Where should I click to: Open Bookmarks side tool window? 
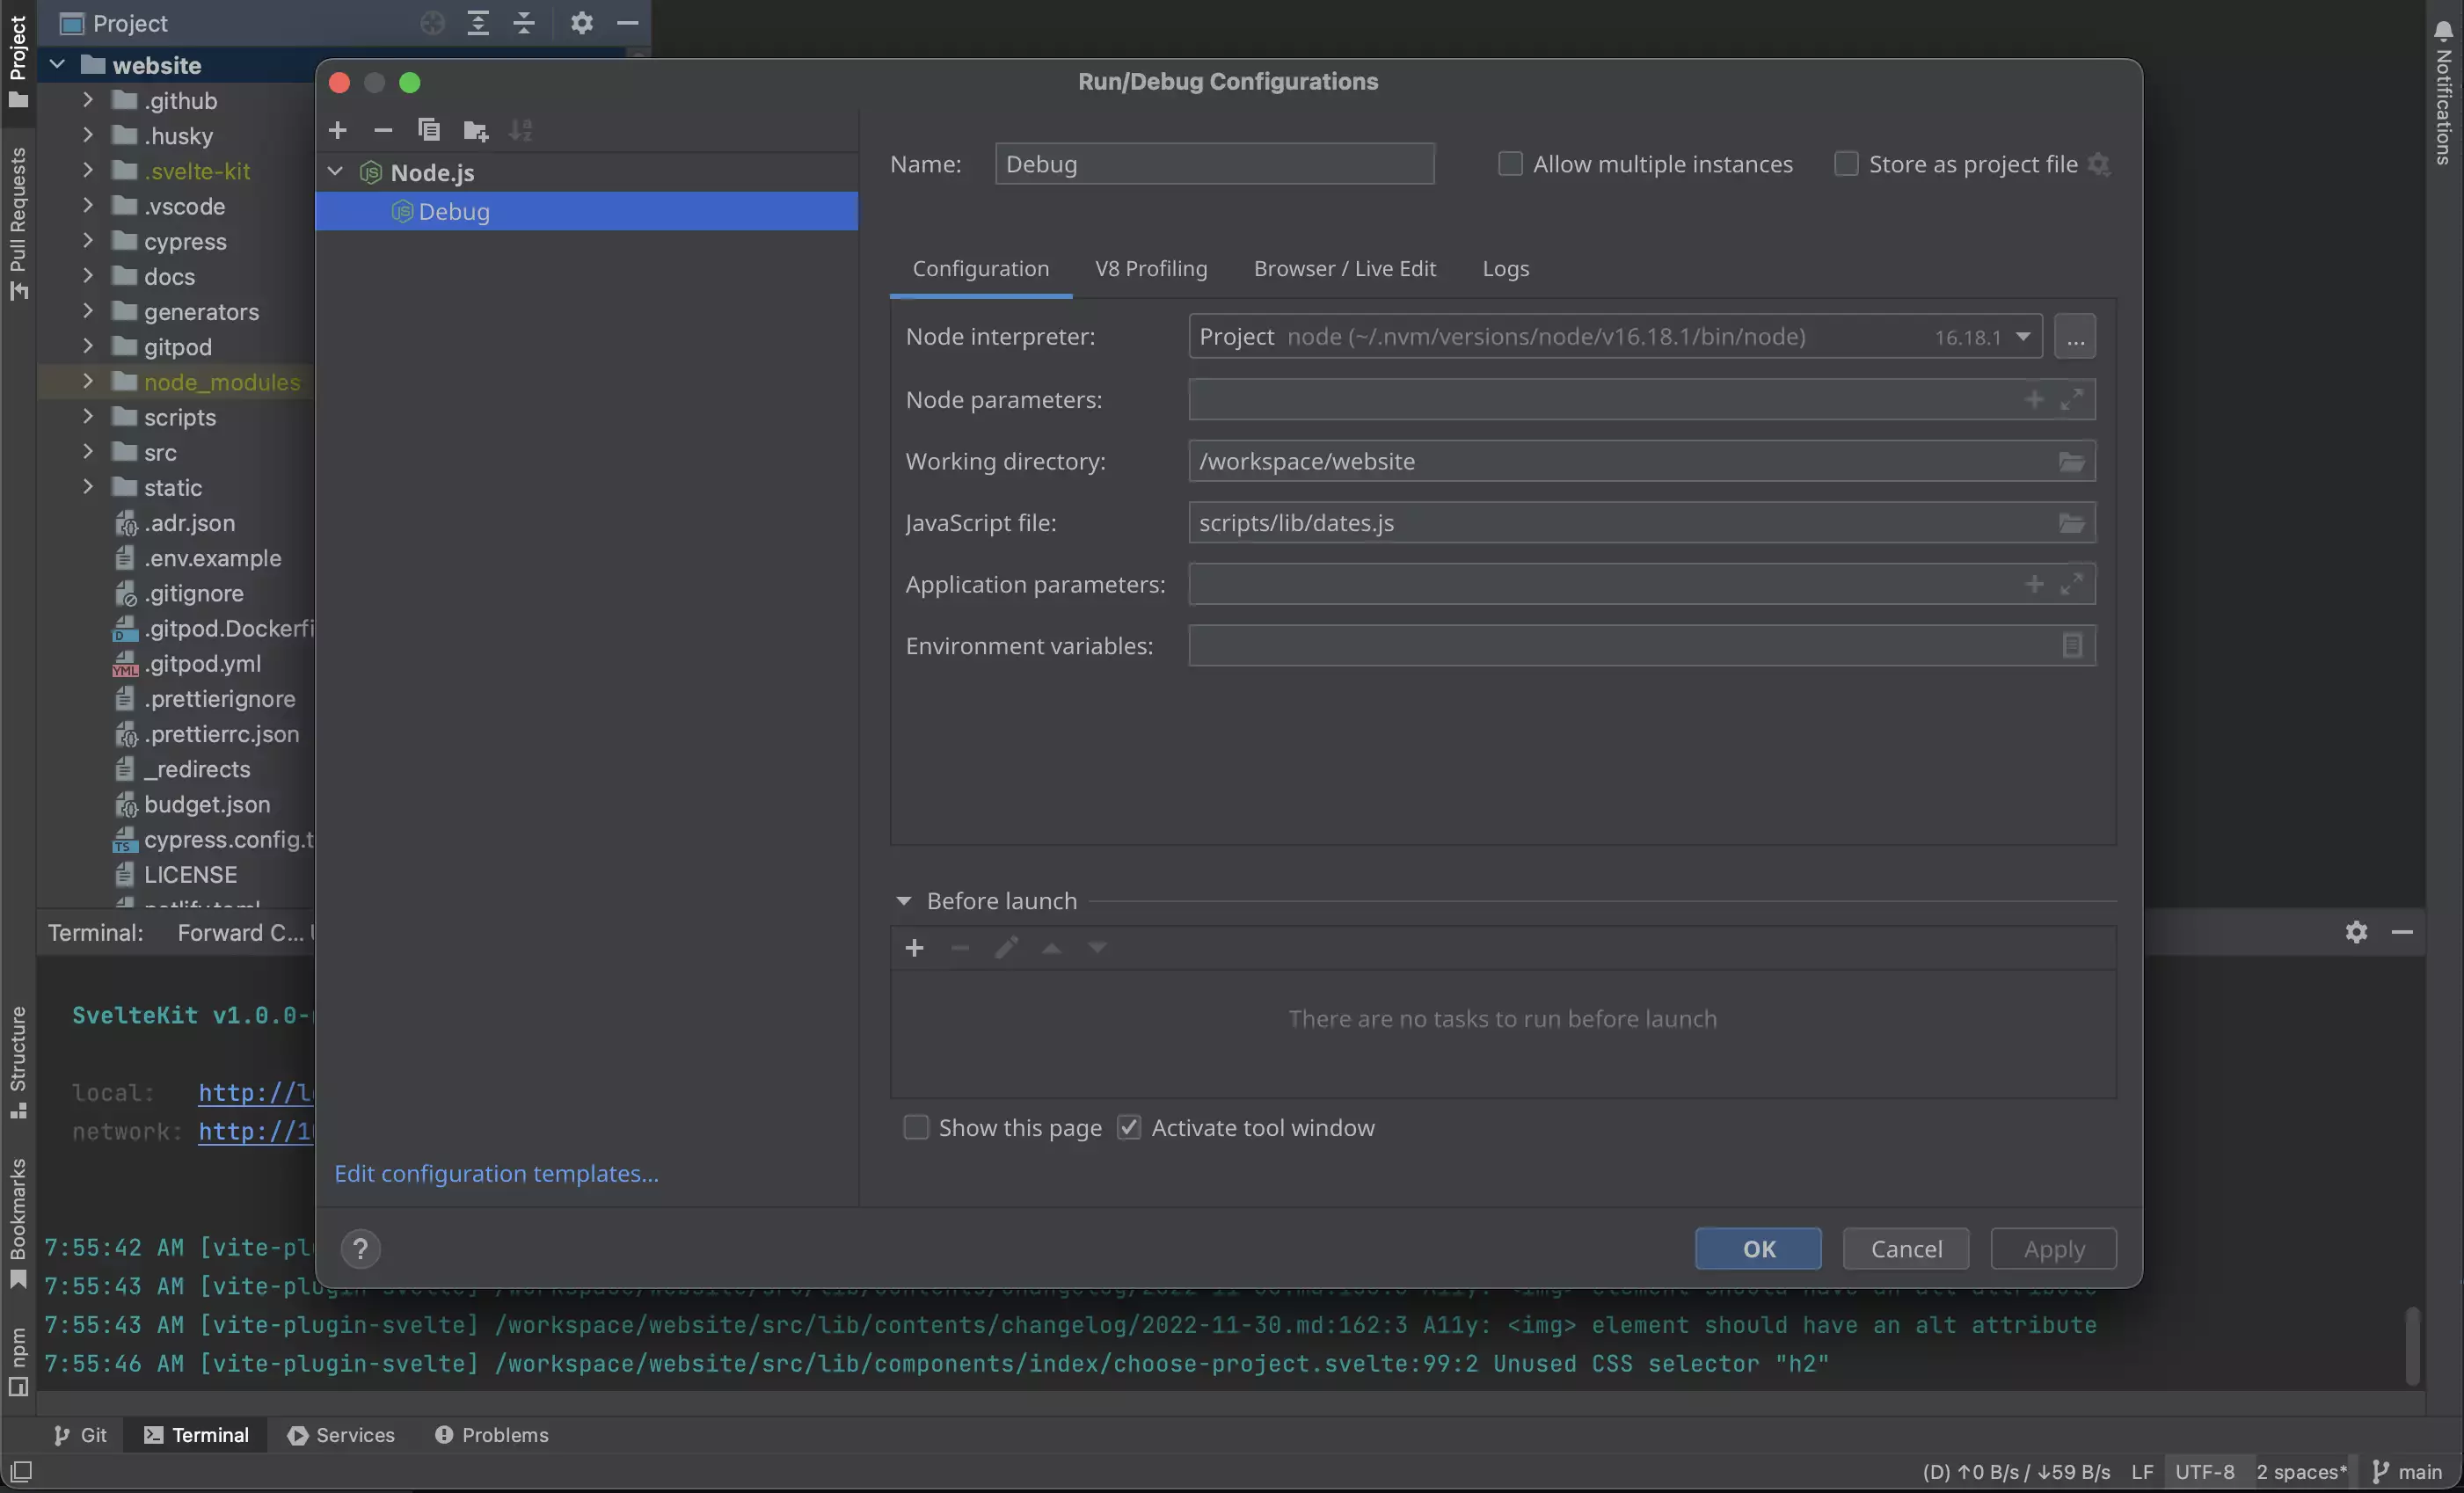pos(18,1224)
